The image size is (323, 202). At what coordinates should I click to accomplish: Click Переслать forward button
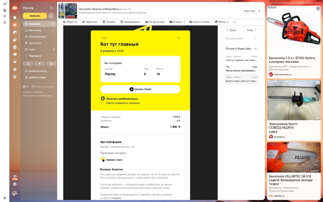tap(90, 22)
